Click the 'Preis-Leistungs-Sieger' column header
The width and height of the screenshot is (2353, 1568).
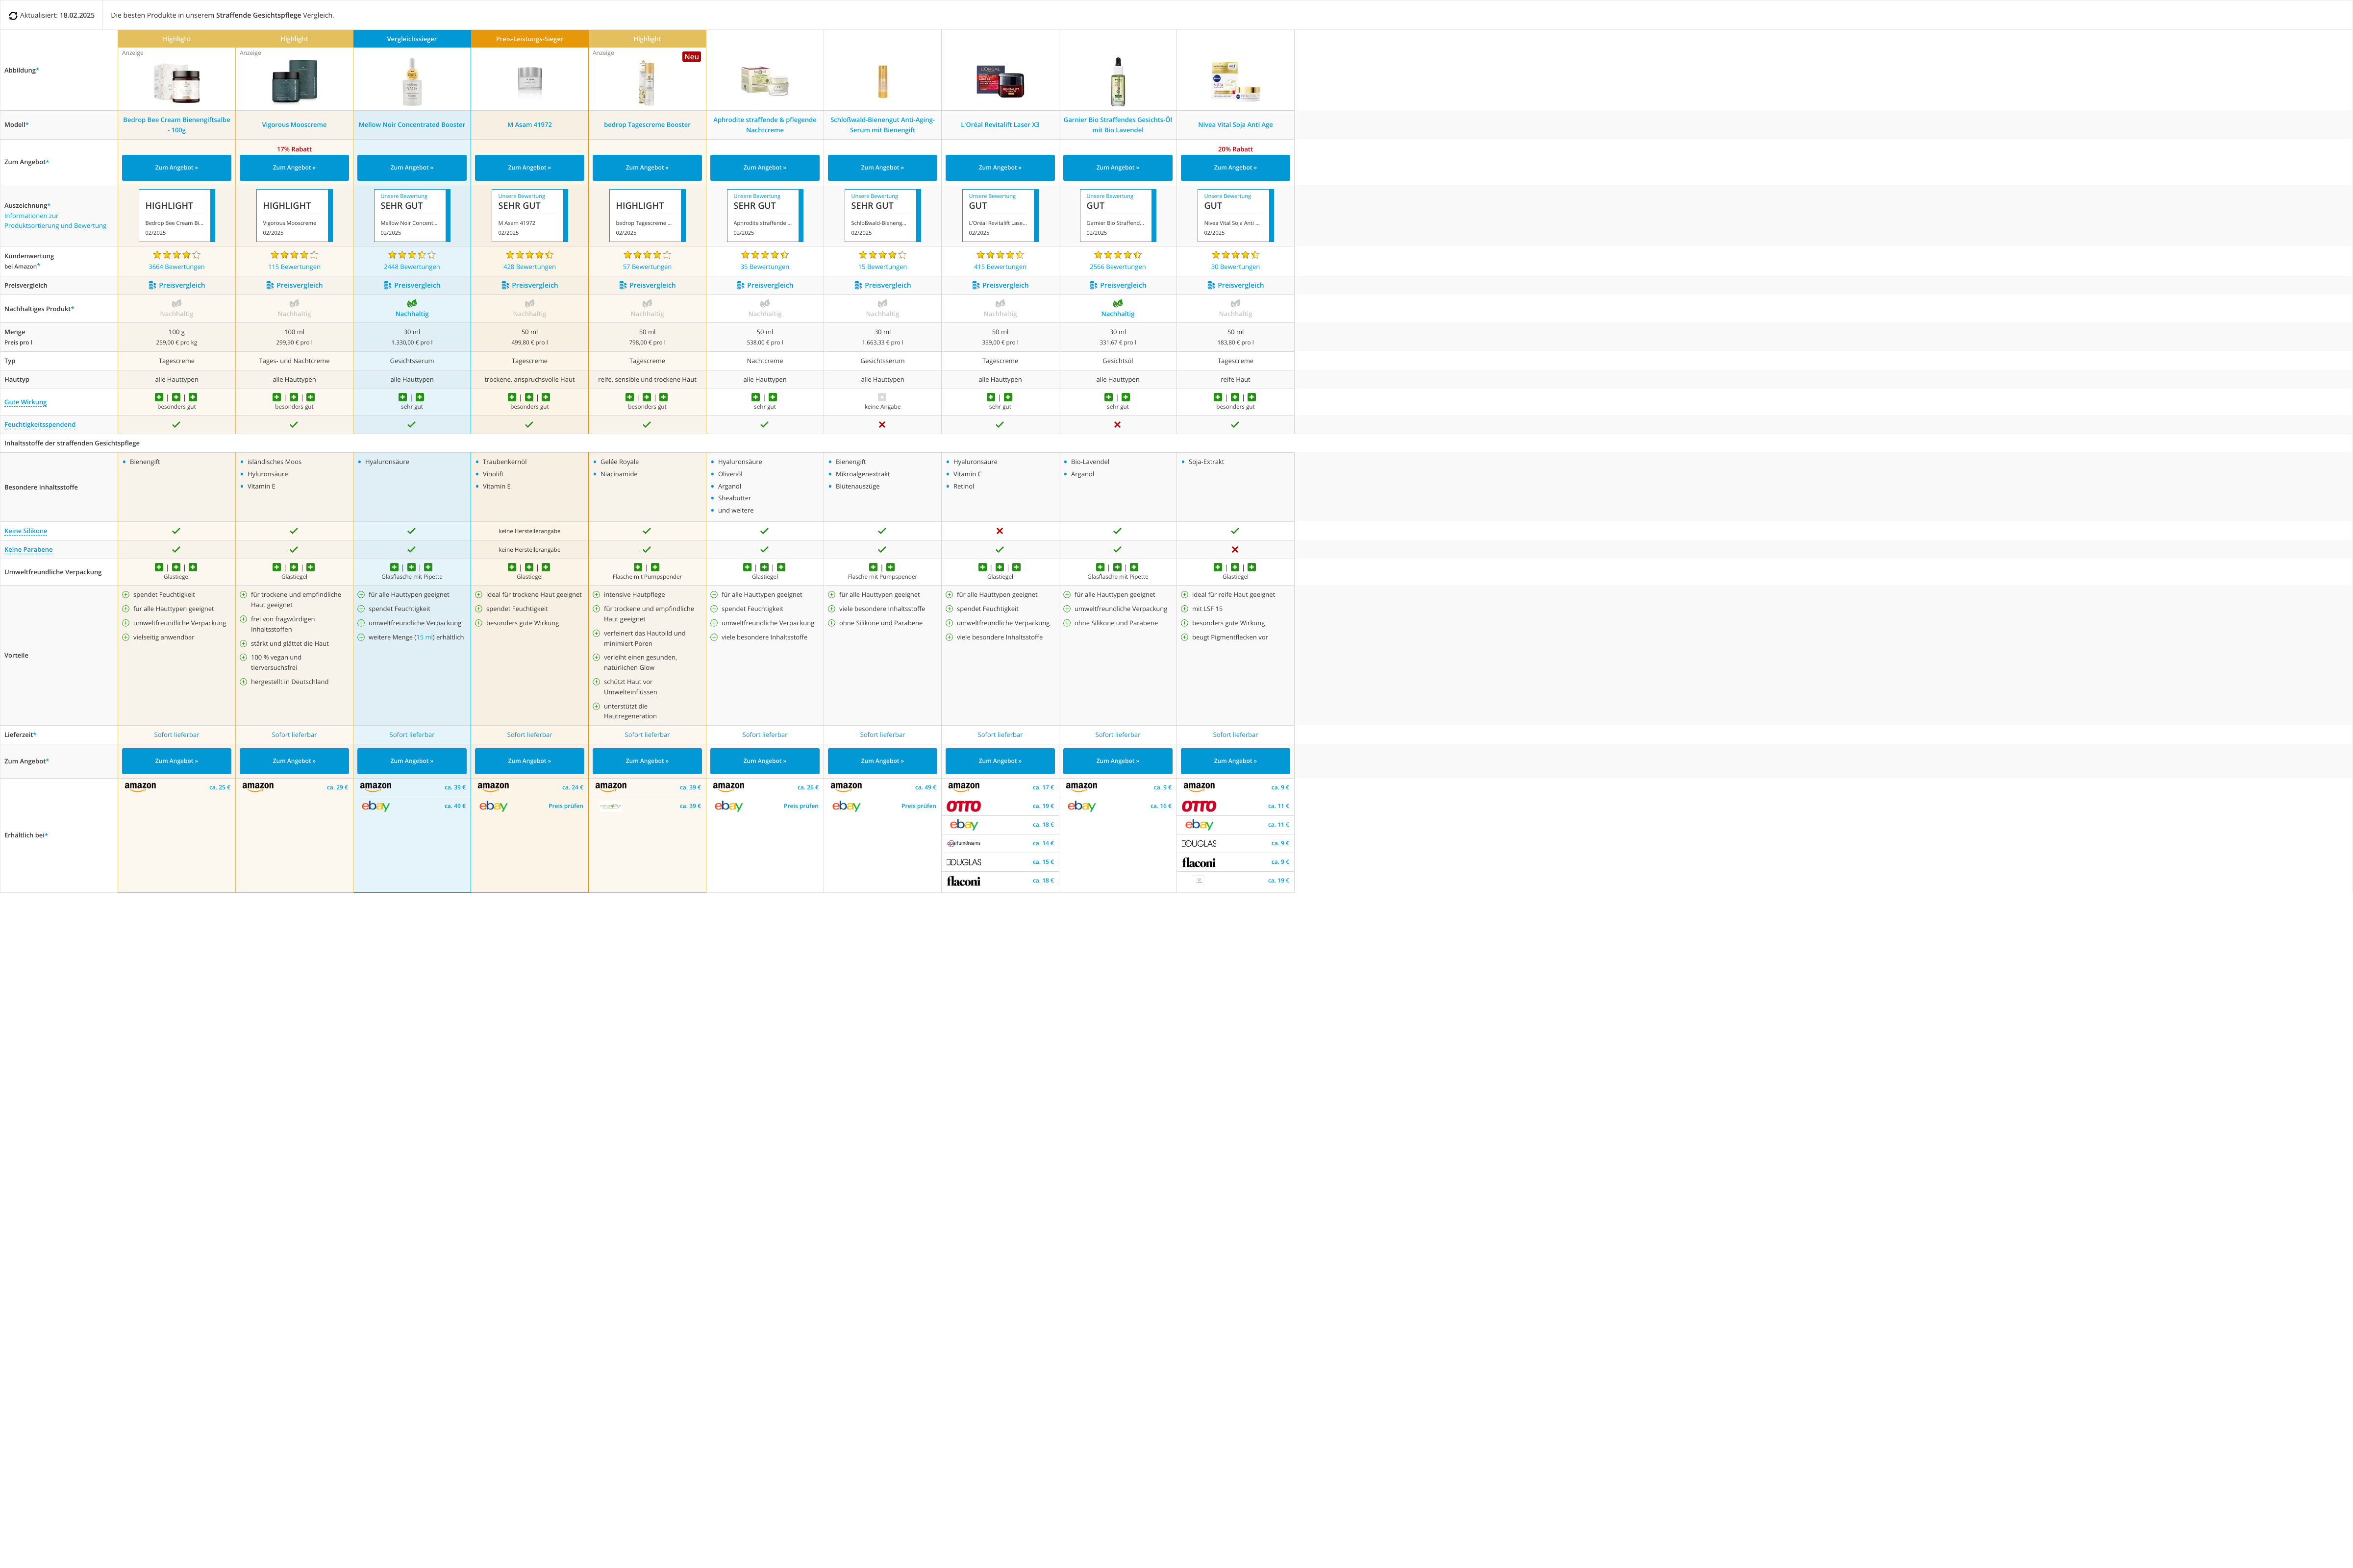point(529,39)
